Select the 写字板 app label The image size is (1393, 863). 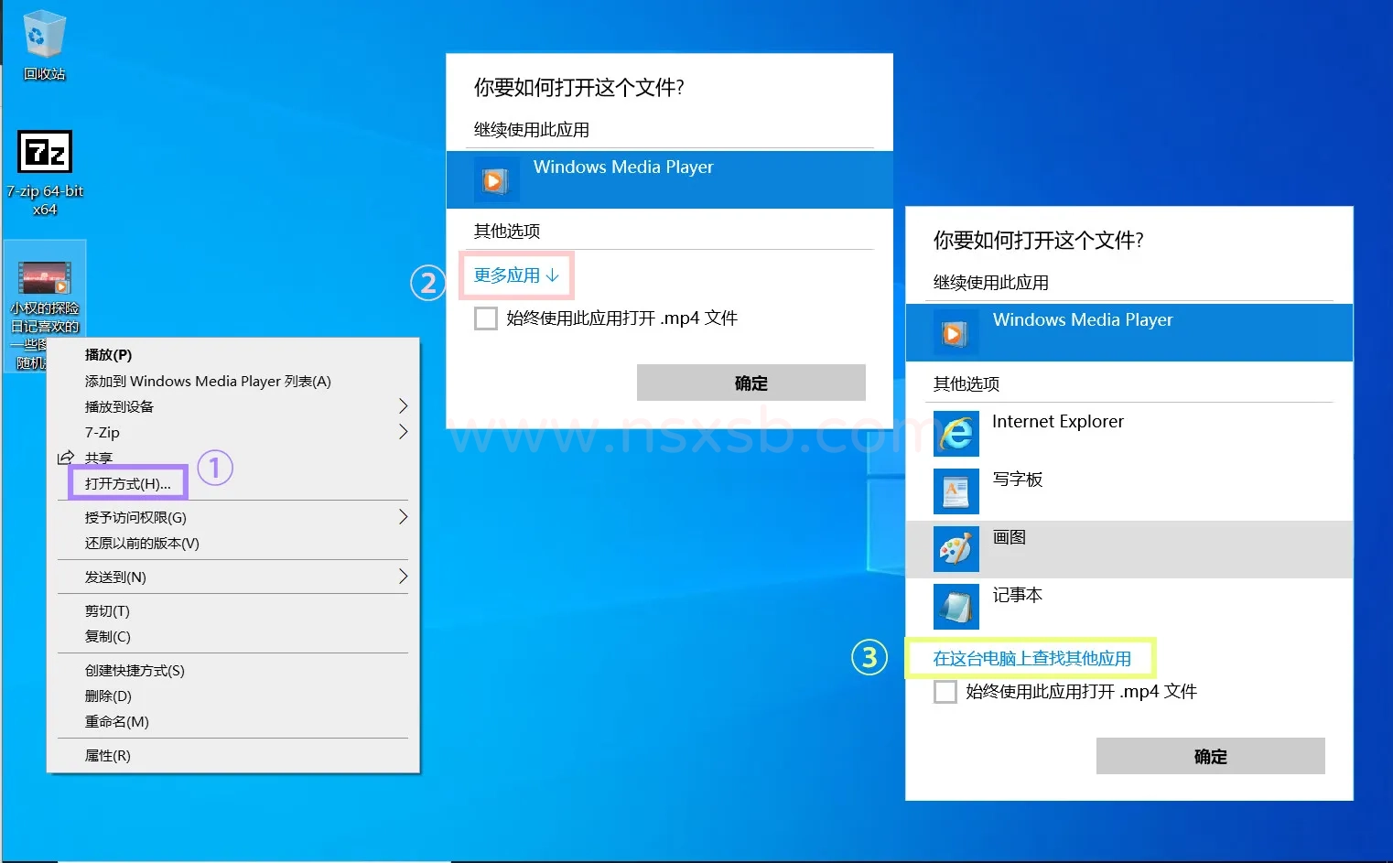[x=1018, y=480]
